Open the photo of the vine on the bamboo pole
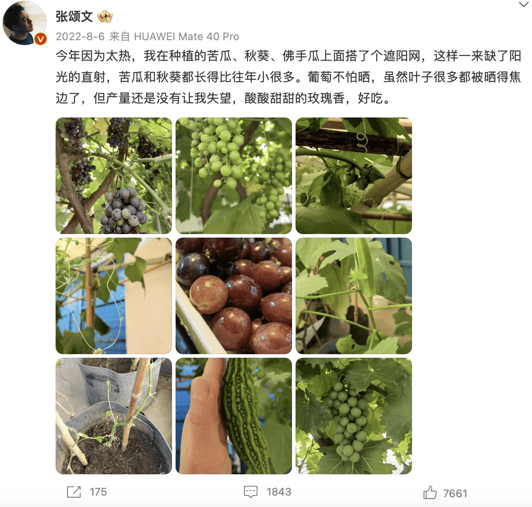Viewport: 532px width, 507px height. point(114,296)
